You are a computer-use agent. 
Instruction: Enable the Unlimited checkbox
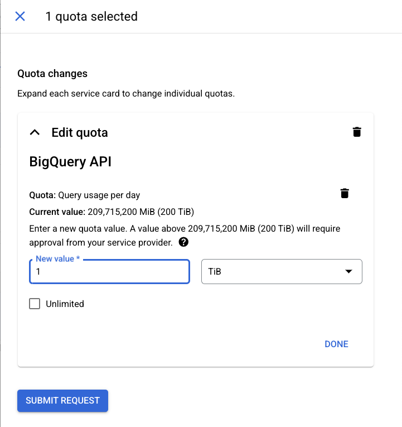click(35, 304)
